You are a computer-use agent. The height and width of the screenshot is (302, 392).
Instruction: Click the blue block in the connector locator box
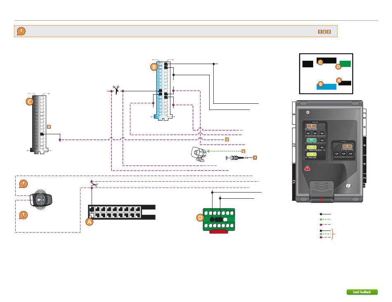coord(326,87)
